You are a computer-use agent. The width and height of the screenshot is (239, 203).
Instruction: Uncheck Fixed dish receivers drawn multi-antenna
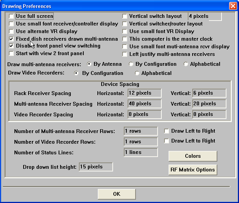click(11, 39)
